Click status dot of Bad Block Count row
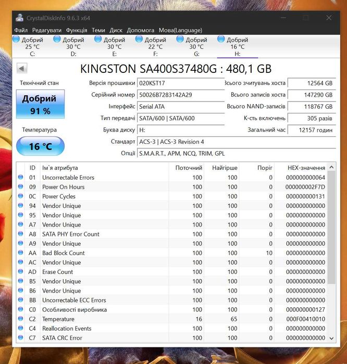The height and width of the screenshot is (364, 347). click(x=21, y=253)
